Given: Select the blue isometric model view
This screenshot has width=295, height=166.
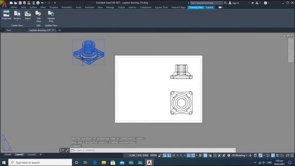Looking at the screenshot, I should 88,52.
